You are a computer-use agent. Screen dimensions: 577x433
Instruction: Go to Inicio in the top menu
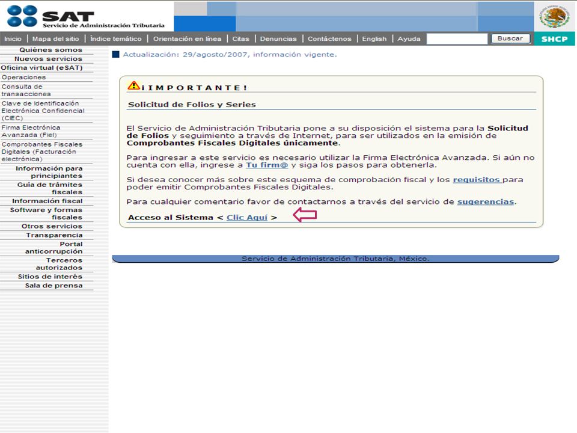click(x=13, y=38)
